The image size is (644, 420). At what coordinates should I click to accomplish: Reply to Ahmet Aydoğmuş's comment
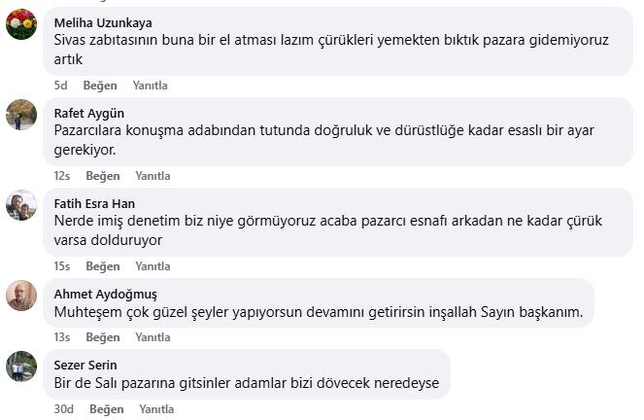click(x=153, y=337)
